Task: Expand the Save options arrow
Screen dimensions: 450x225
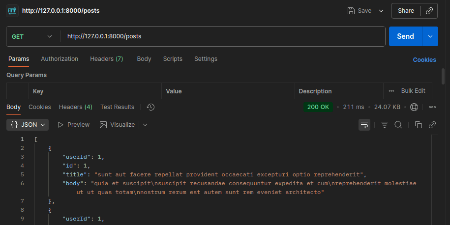Action: (x=381, y=11)
